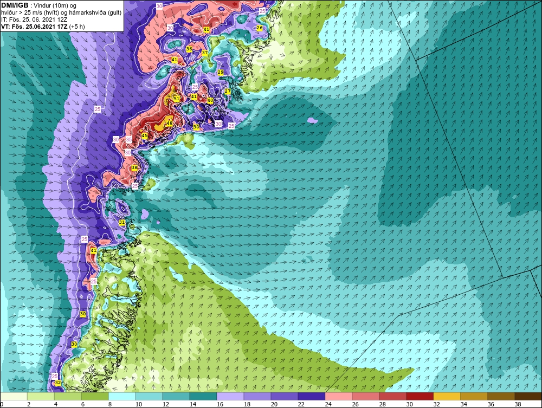542x408 pixels.
Task: Select the 34–36 m/s ochre legend swatch
Action: (x=474, y=396)
